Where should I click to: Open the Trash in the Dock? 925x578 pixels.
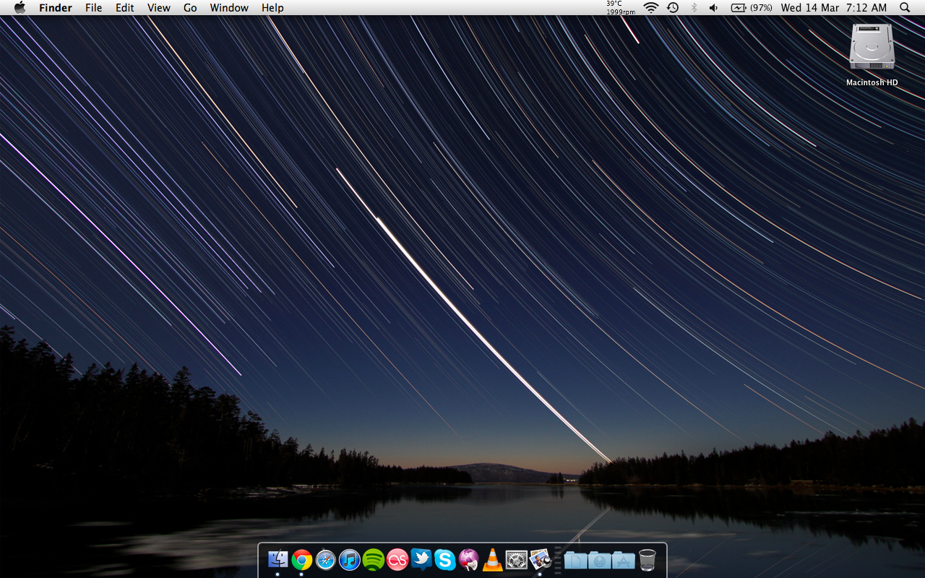(647, 559)
